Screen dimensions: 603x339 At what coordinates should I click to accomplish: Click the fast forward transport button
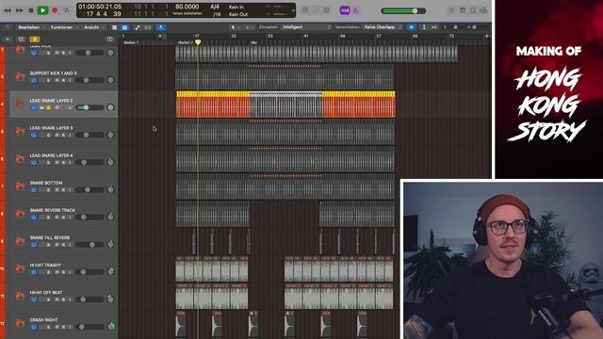(x=19, y=10)
